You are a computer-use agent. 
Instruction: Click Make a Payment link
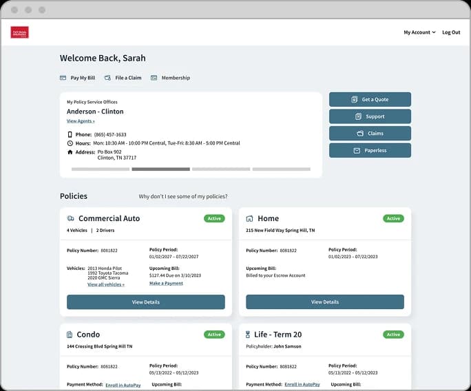point(166,283)
